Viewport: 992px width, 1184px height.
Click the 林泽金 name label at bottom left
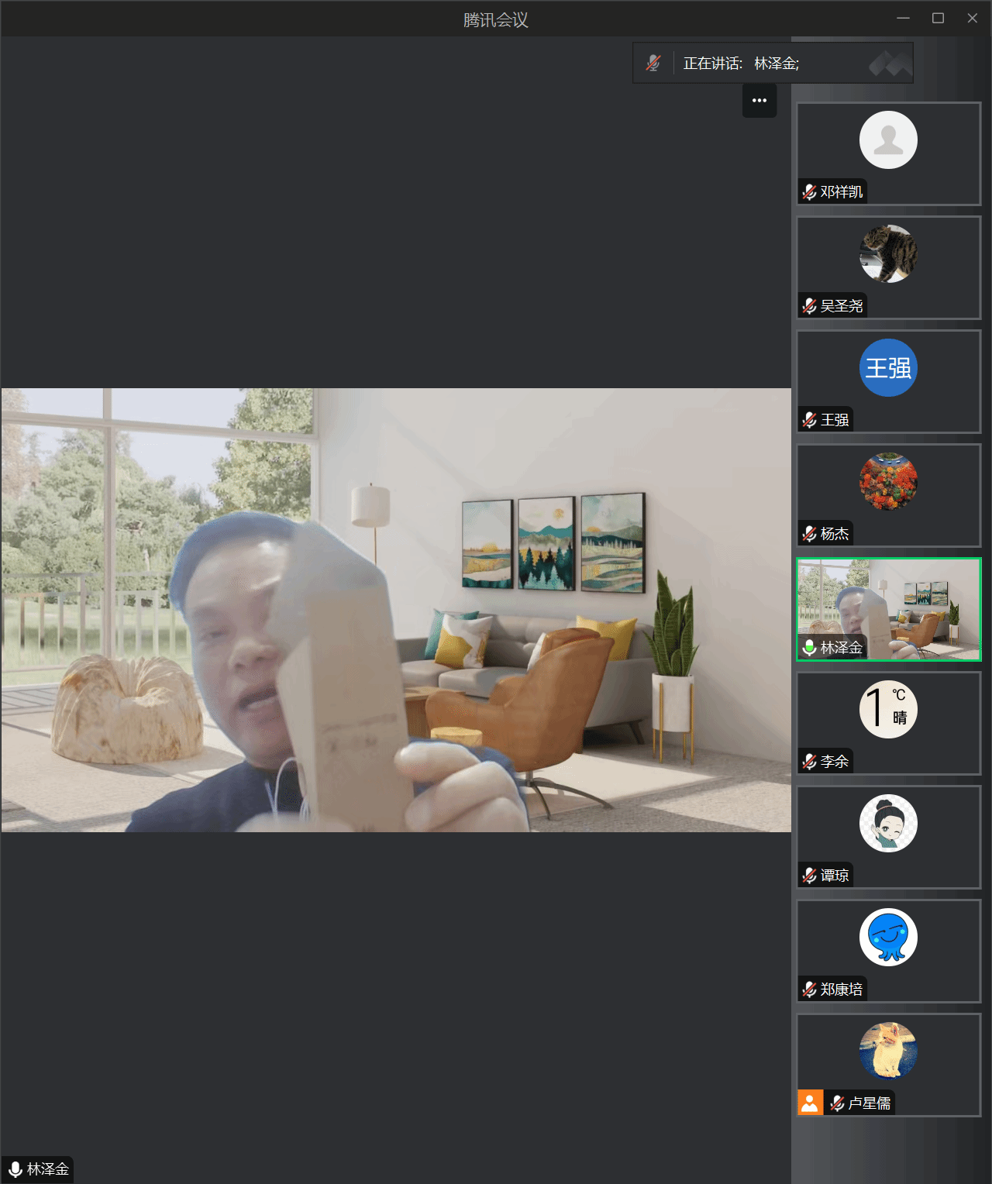tap(47, 1169)
